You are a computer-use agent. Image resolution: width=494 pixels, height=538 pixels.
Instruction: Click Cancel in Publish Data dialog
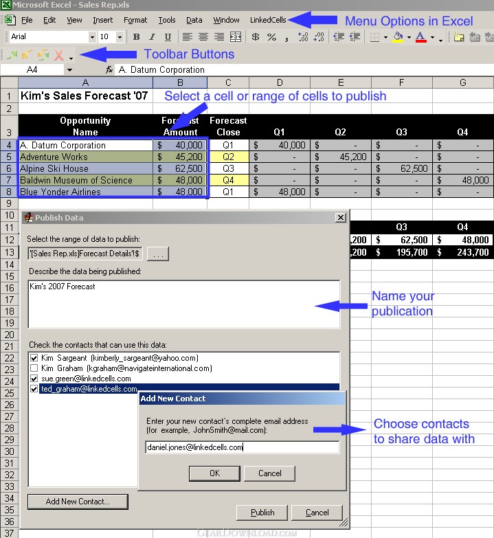coord(317,513)
